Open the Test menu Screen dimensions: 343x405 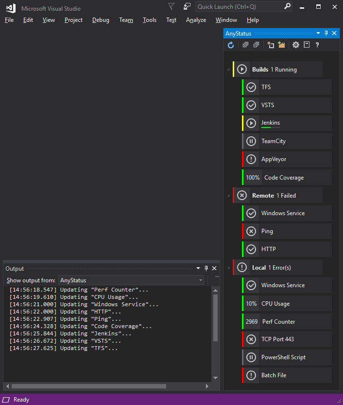coord(171,20)
